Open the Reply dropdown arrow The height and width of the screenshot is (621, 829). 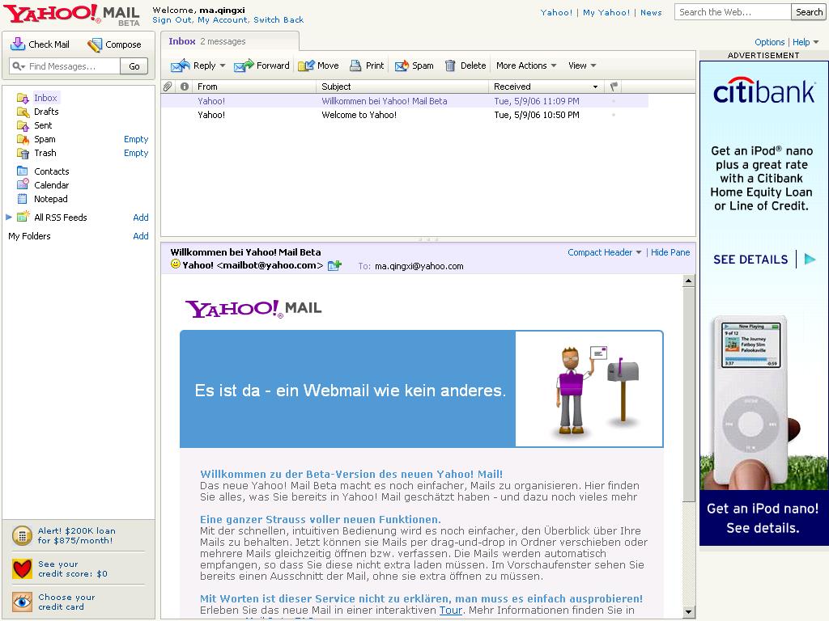[223, 65]
